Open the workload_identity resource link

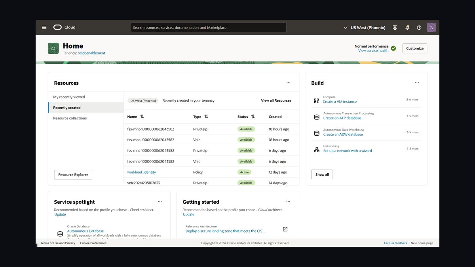click(142, 172)
